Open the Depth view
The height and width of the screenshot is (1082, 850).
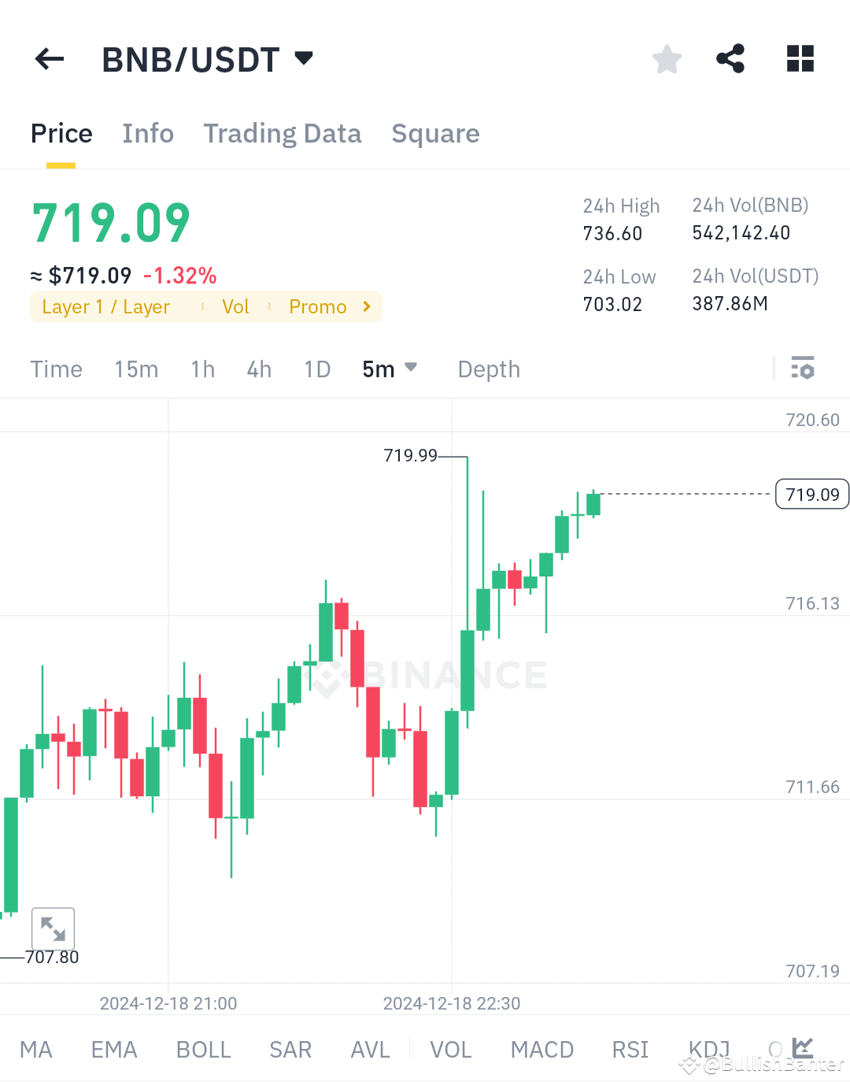[x=488, y=369]
